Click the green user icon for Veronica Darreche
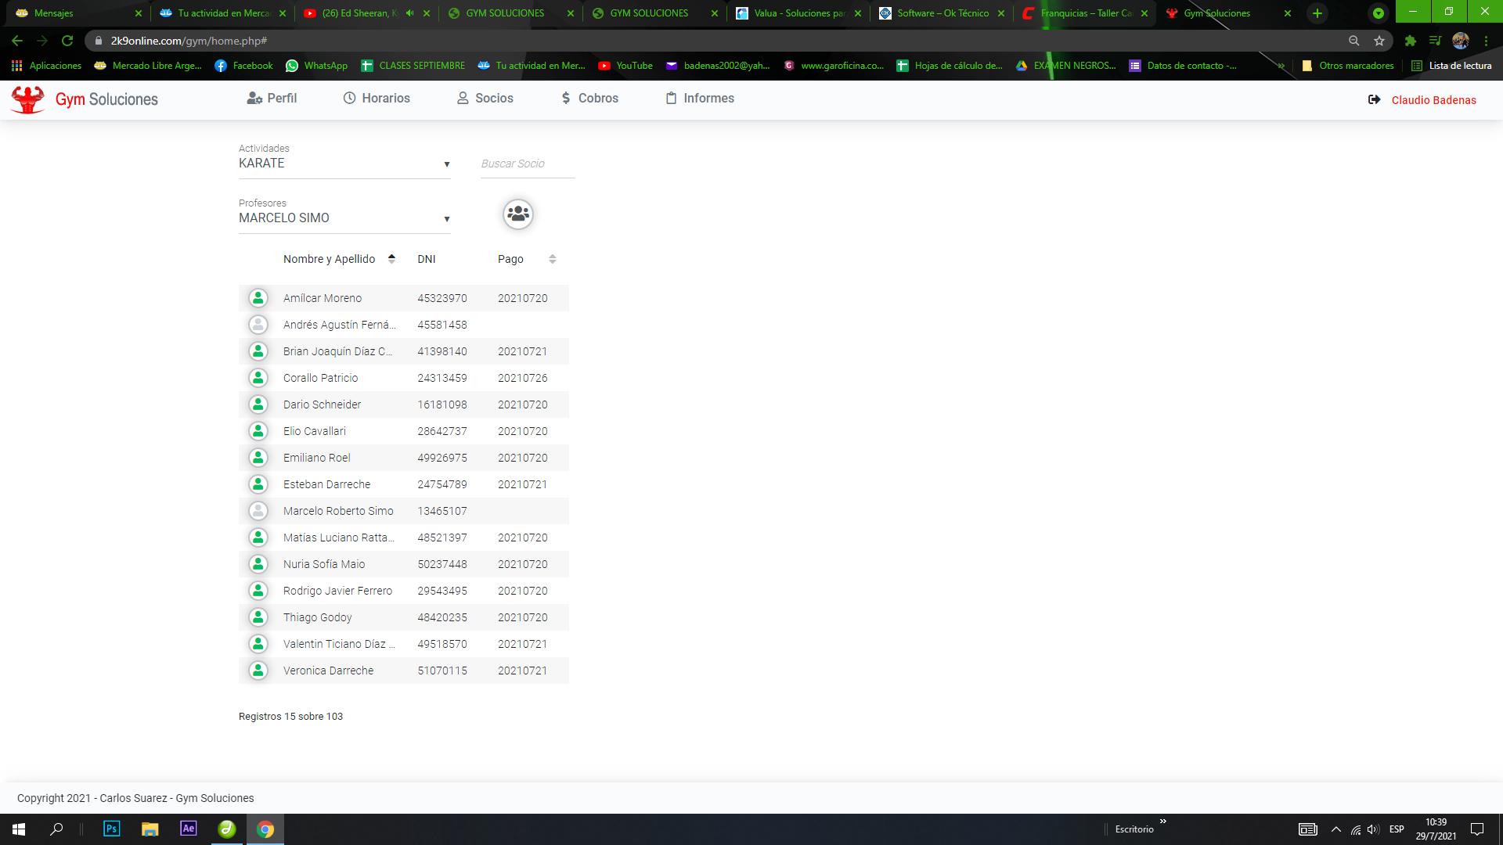This screenshot has height=845, width=1503. point(258,671)
